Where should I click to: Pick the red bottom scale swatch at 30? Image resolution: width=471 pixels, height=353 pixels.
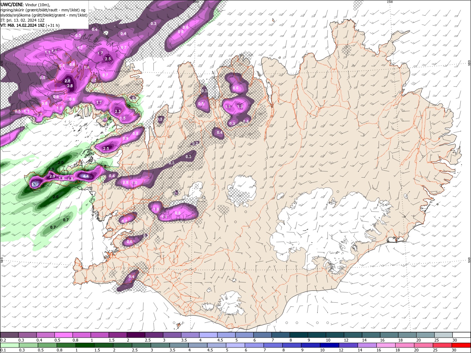point(461,345)
